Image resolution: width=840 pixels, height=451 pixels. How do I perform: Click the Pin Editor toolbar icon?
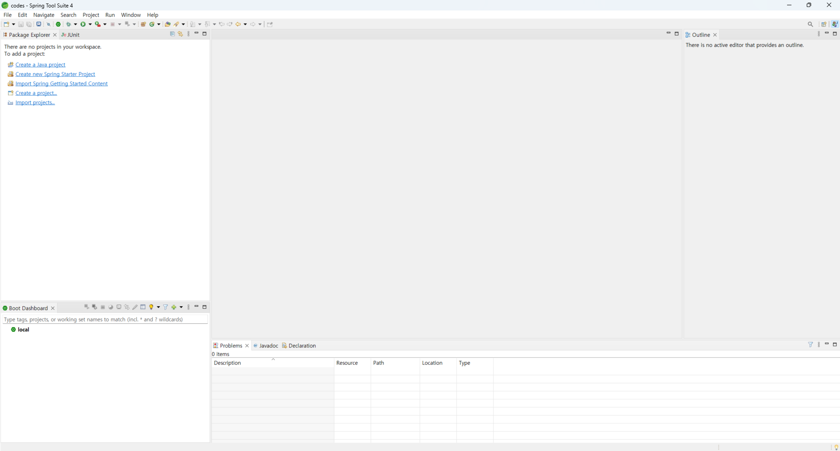[x=270, y=24]
